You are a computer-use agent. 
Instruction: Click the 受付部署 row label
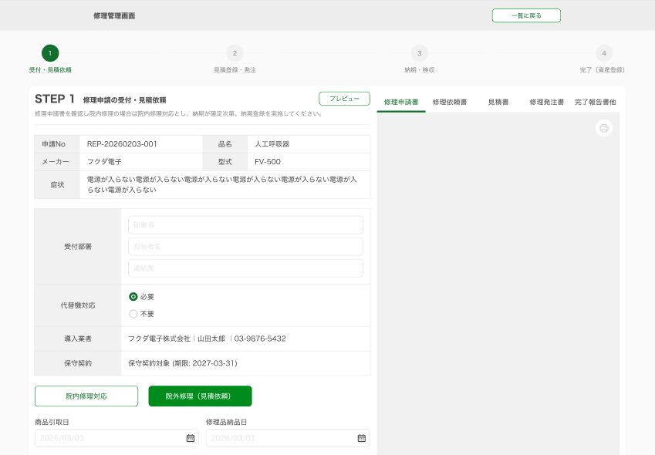(78, 247)
